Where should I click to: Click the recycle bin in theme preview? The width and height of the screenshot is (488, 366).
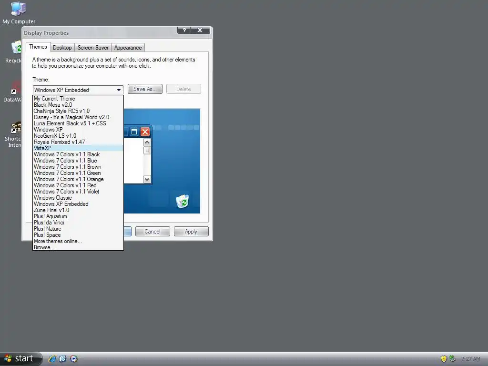183,201
